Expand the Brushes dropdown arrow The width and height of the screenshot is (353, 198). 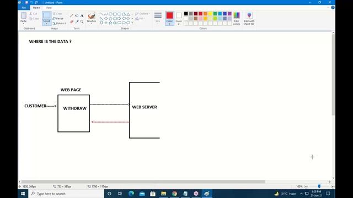click(92, 24)
